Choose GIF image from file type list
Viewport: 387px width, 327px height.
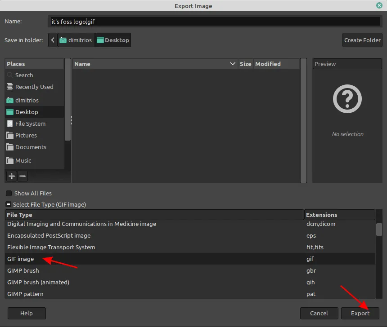21,259
